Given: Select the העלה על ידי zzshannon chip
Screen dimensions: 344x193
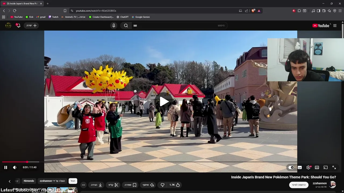Looking at the screenshot, I should pos(52,181).
